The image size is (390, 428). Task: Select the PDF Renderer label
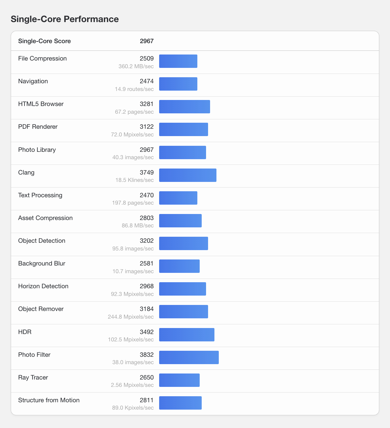pos(38,127)
